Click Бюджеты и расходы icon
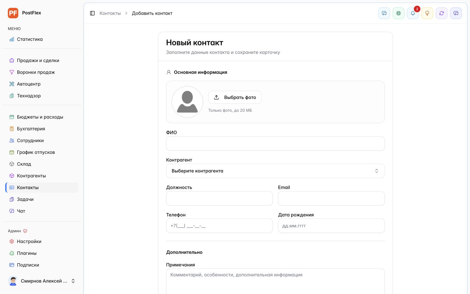This screenshot has height=294, width=470. point(12,117)
